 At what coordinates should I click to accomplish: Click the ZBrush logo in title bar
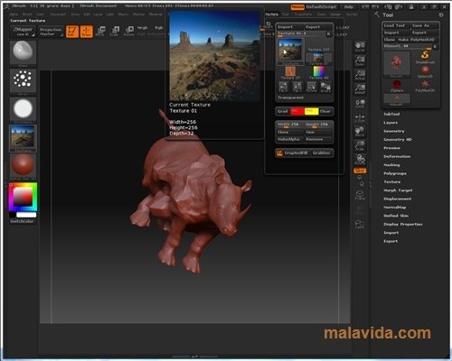6,6
